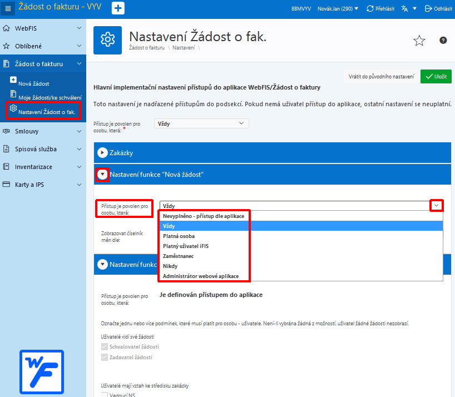The height and width of the screenshot is (397, 455).
Task: Expand the Inventarizace chevron
Action: (79, 167)
